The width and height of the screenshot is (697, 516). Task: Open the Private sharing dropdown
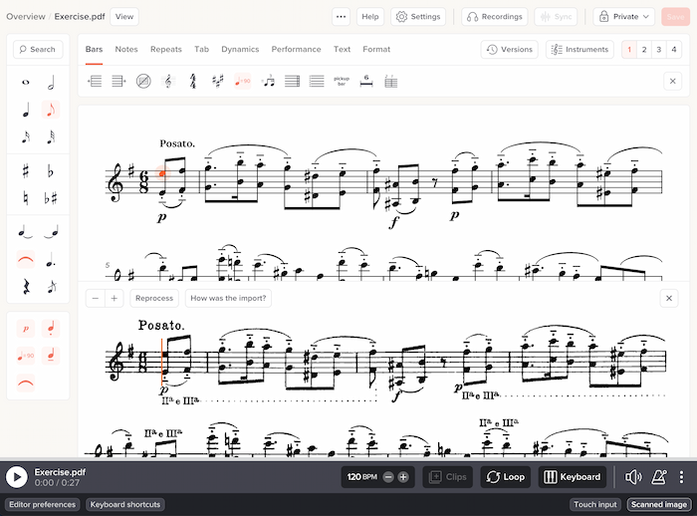click(623, 17)
